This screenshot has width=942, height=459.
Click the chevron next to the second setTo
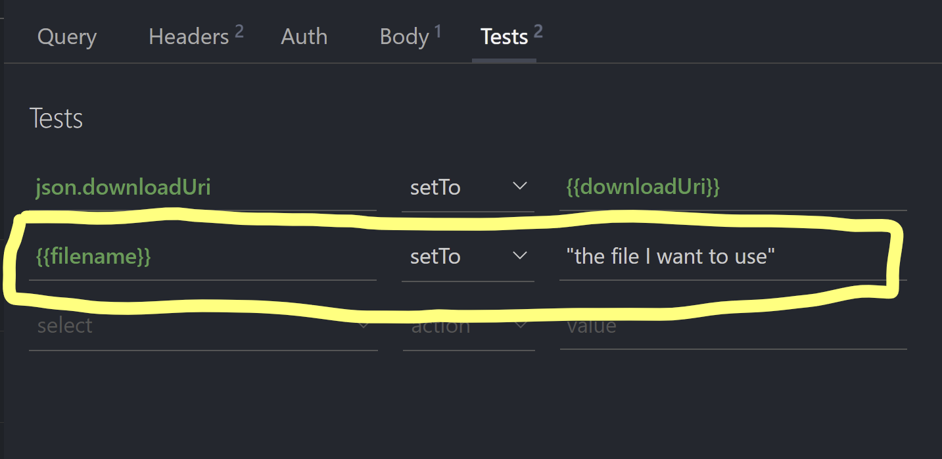(x=519, y=256)
